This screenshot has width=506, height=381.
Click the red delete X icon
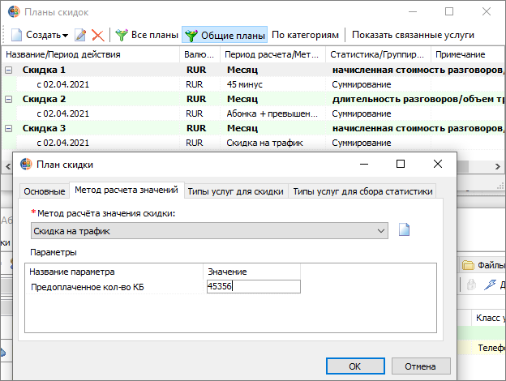point(98,35)
